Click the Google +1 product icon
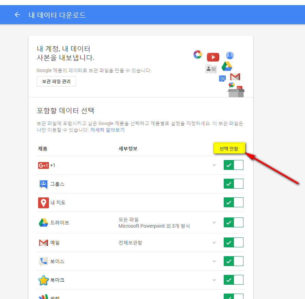 pyautogui.click(x=44, y=165)
